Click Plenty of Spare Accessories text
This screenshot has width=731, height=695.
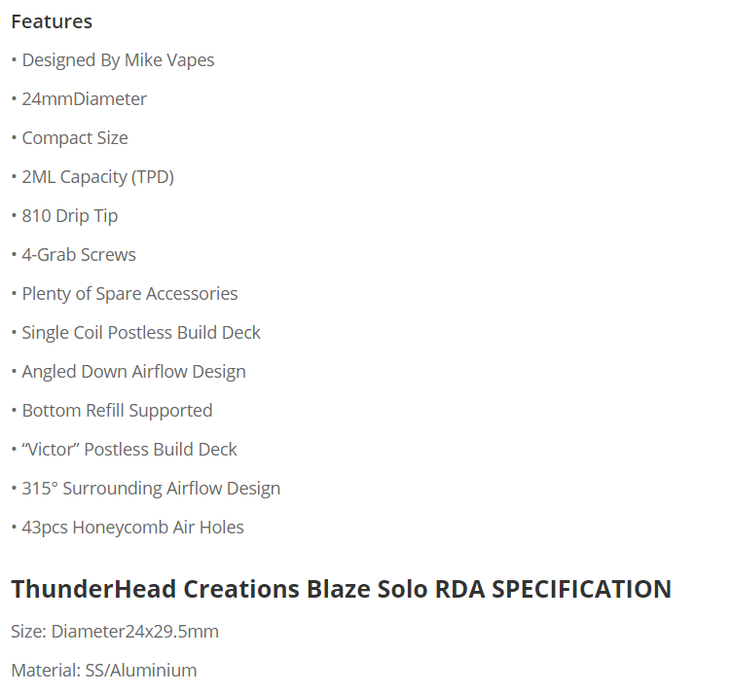point(128,294)
